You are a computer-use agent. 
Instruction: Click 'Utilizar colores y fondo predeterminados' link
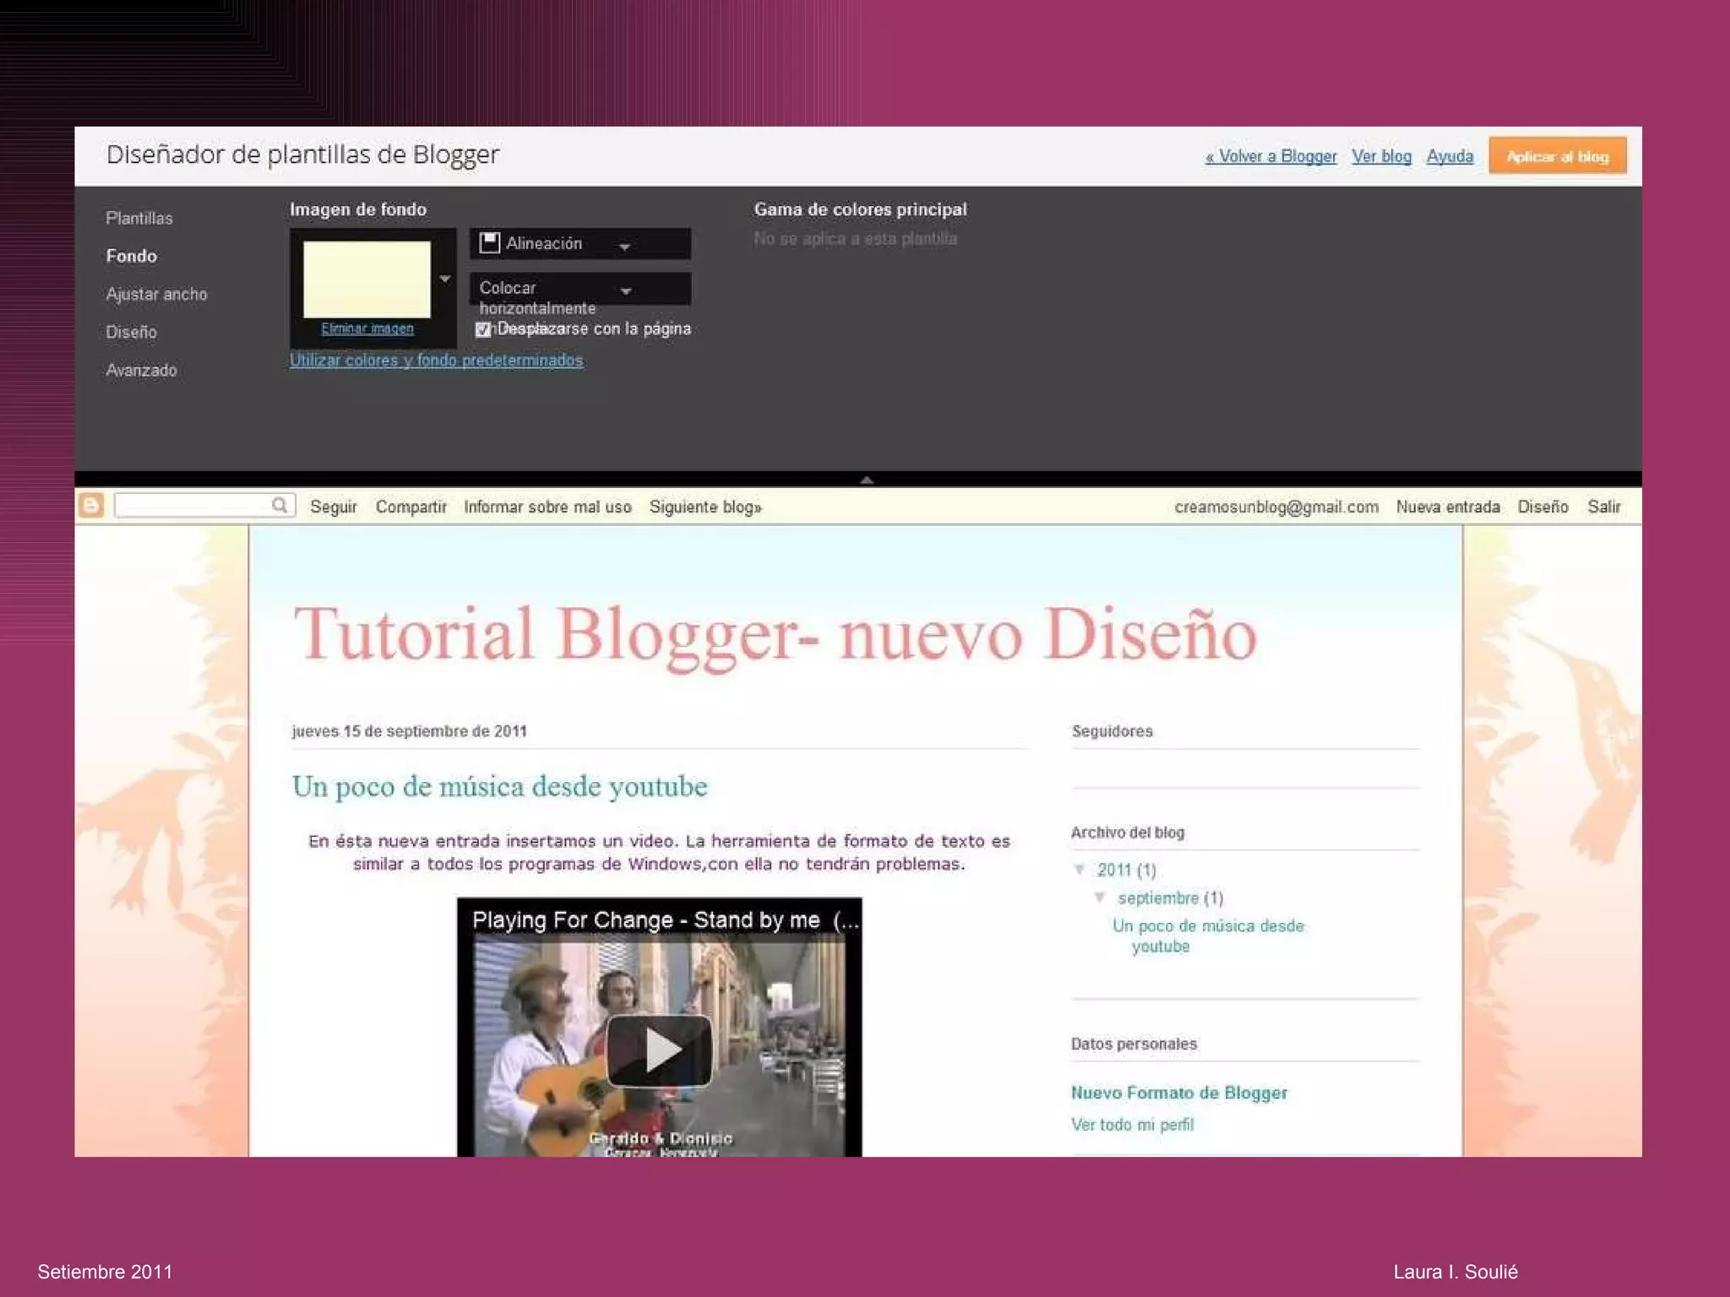pyautogui.click(x=436, y=360)
